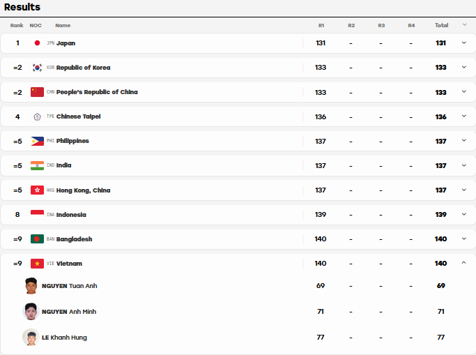
Task: Expand the Chinese Taipei row
Action: click(464, 116)
